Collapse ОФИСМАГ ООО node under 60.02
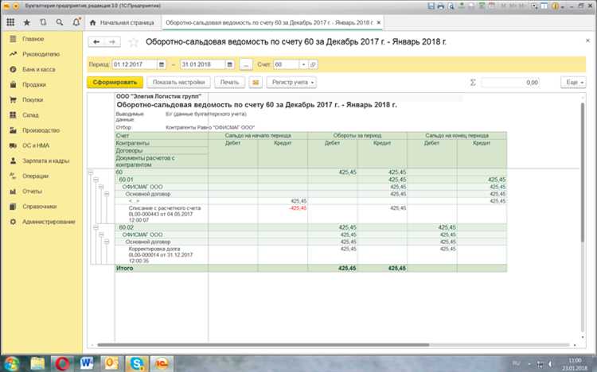This screenshot has width=597, height=372. (x=101, y=234)
